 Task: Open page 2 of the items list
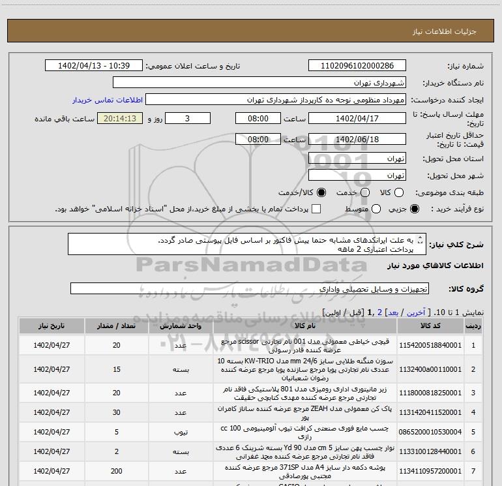(379, 312)
